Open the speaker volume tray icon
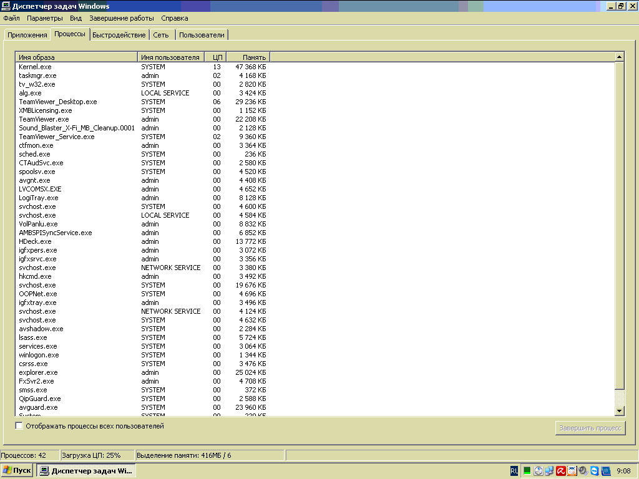The height and width of the screenshot is (479, 639). pyautogui.click(x=583, y=471)
